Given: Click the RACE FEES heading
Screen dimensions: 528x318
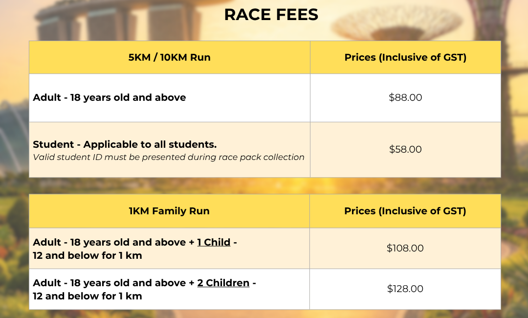Looking at the screenshot, I should 271,15.
